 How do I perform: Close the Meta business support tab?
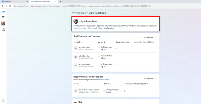point(56,2)
